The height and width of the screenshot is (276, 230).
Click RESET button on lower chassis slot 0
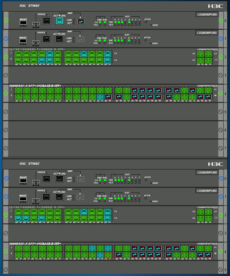[x=151, y=183]
